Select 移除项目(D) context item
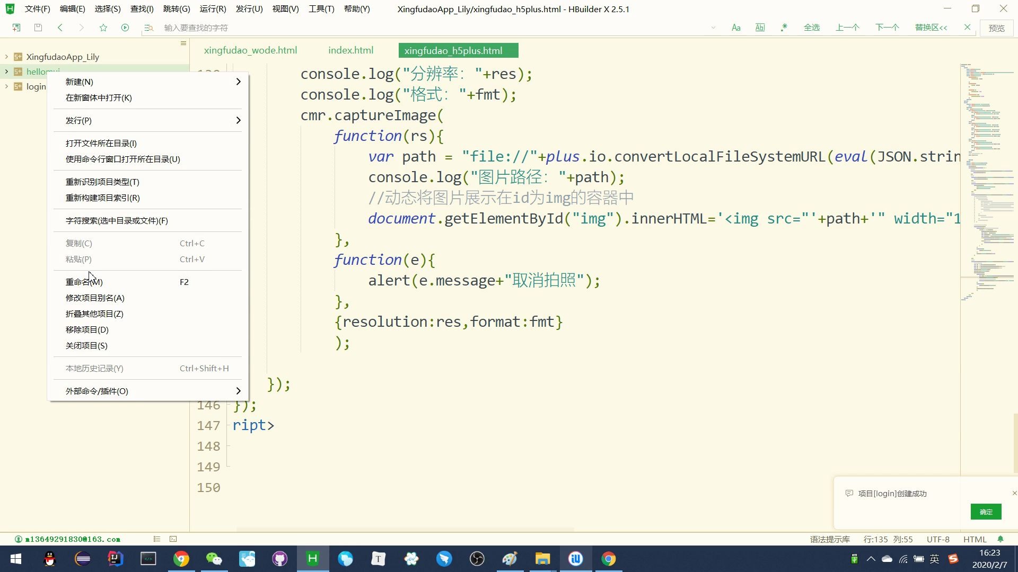Viewport: 1018px width, 572px height. pyautogui.click(x=148, y=329)
